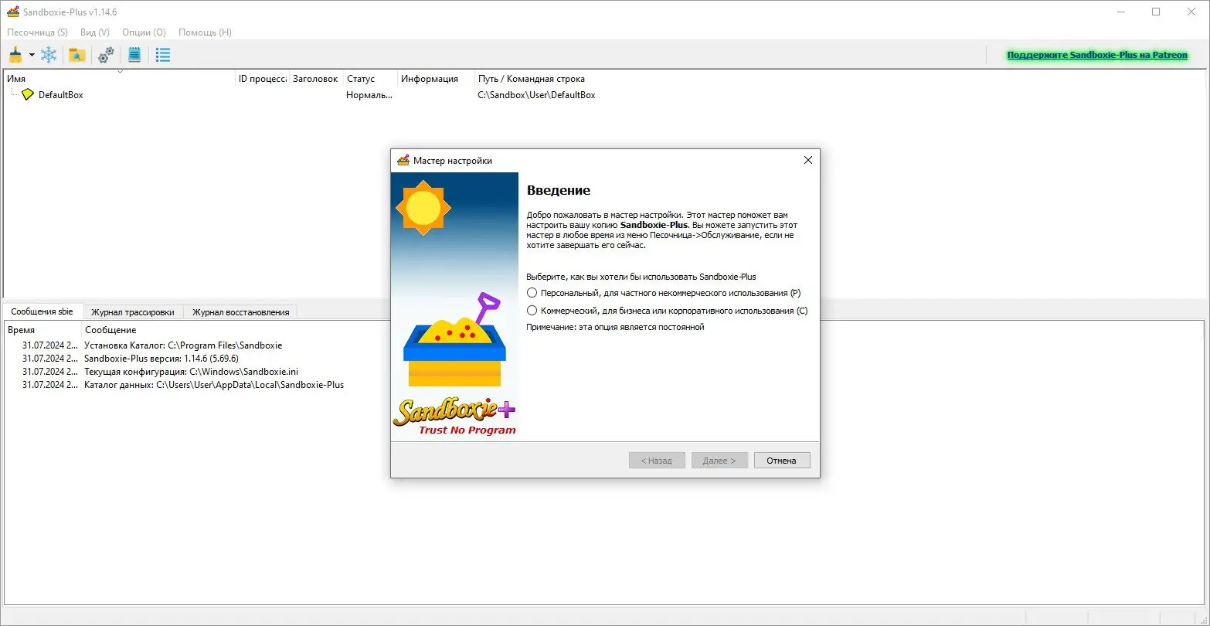Click the broom cleanup icon in toolbar
Screen dimensions: 1210x626
pos(15,55)
